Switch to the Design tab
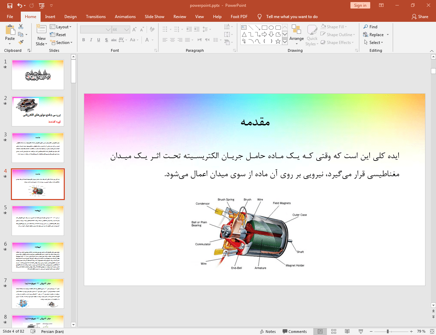The height and width of the screenshot is (335, 436). pyautogui.click(x=71, y=17)
